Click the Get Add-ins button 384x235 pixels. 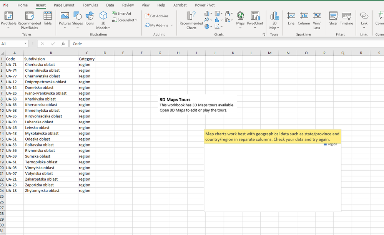pos(156,16)
